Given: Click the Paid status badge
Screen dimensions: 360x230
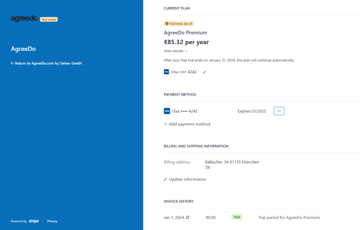Looking at the screenshot, I should tap(237, 217).
